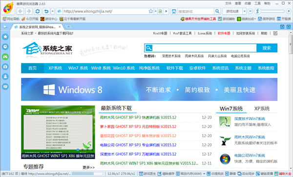Image resolution: width=293 pixels, height=177 pixels.
Task: Open the 游戏加速 dropdown arrow
Action: (x=245, y=11)
